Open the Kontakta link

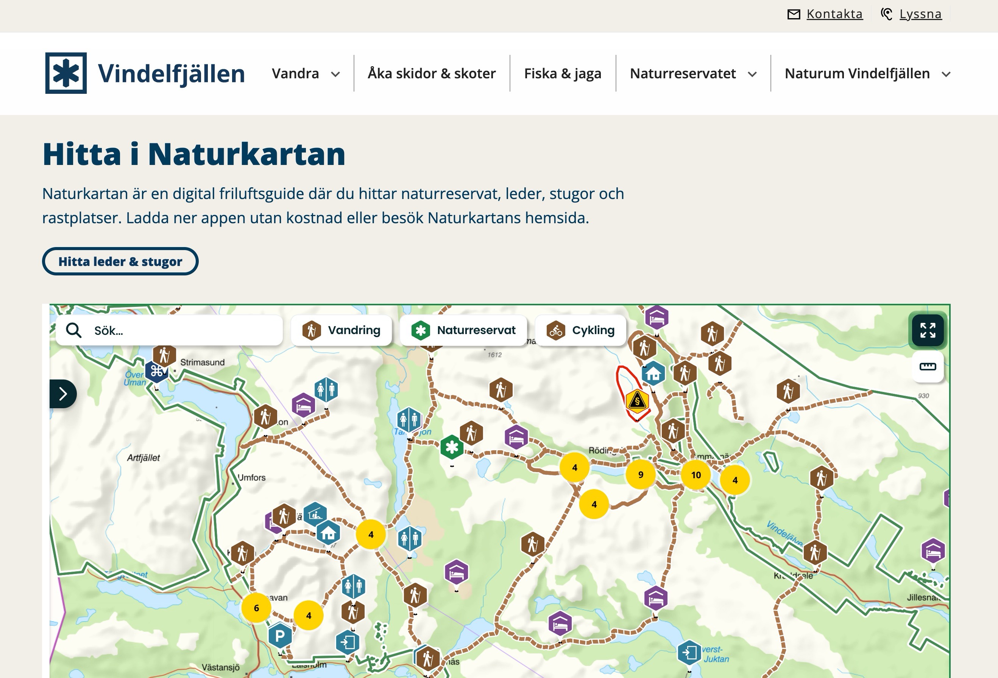point(825,14)
